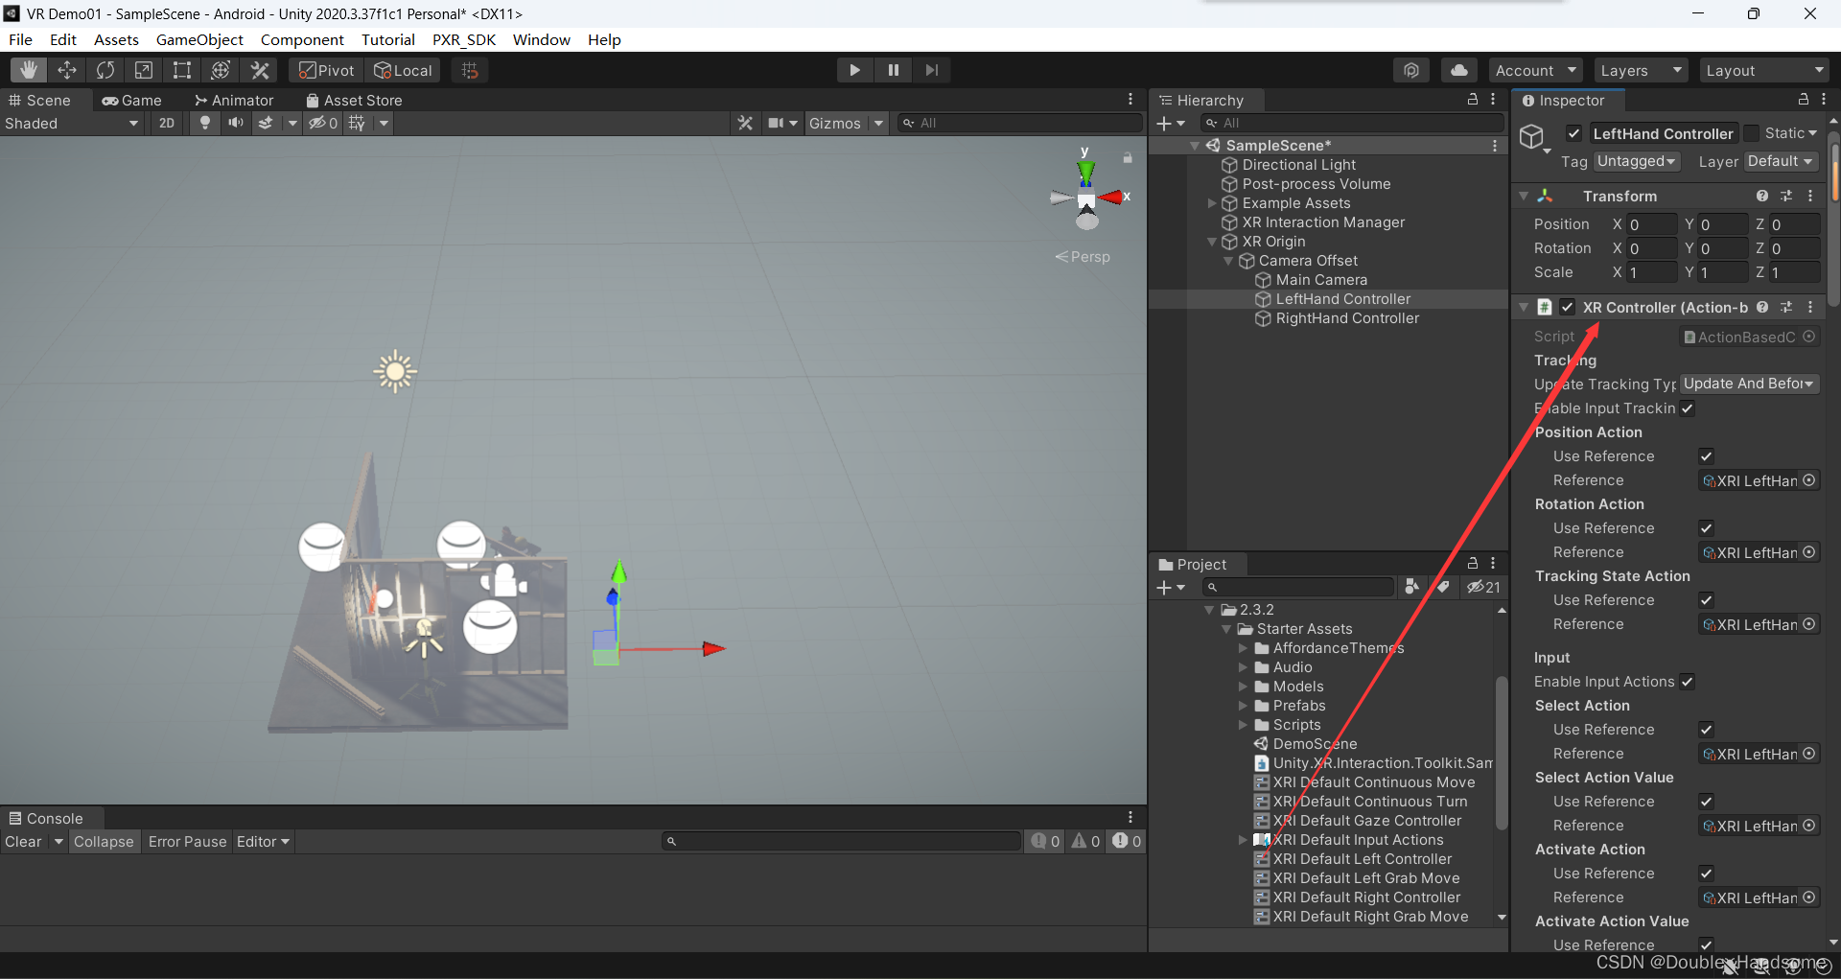Expand the Example Assets hierarchy item

(x=1212, y=203)
